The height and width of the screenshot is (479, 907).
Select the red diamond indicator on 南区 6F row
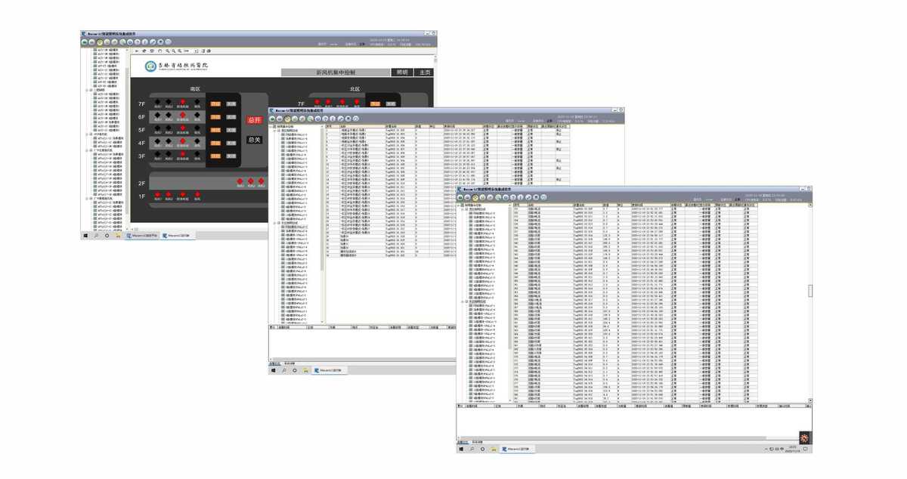tap(183, 116)
